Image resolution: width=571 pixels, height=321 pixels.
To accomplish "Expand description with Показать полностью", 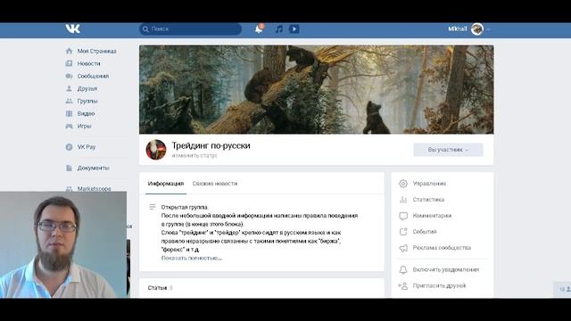I will pos(192,258).
